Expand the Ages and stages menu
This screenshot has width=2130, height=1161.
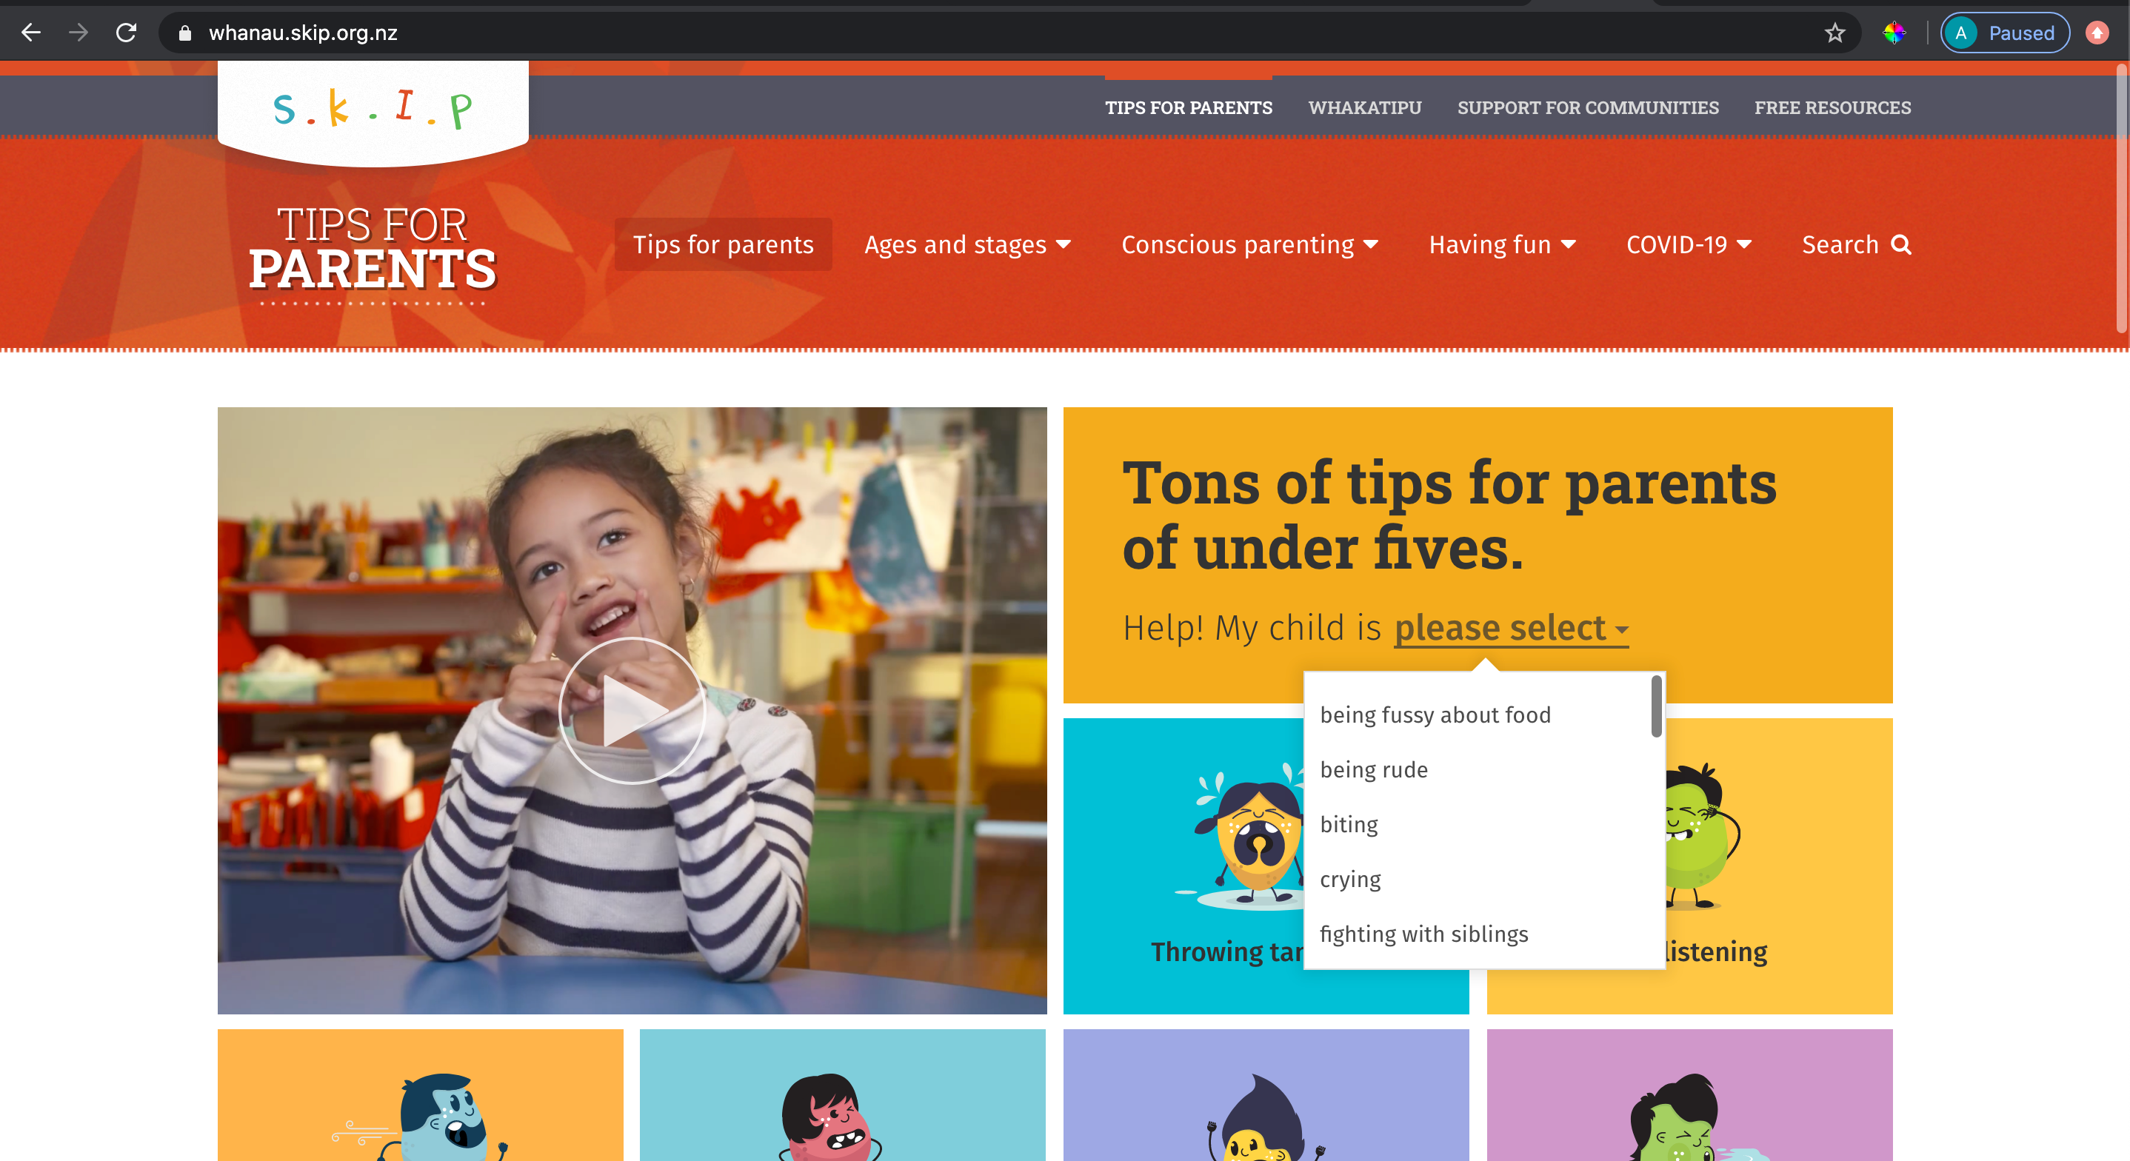(x=967, y=245)
